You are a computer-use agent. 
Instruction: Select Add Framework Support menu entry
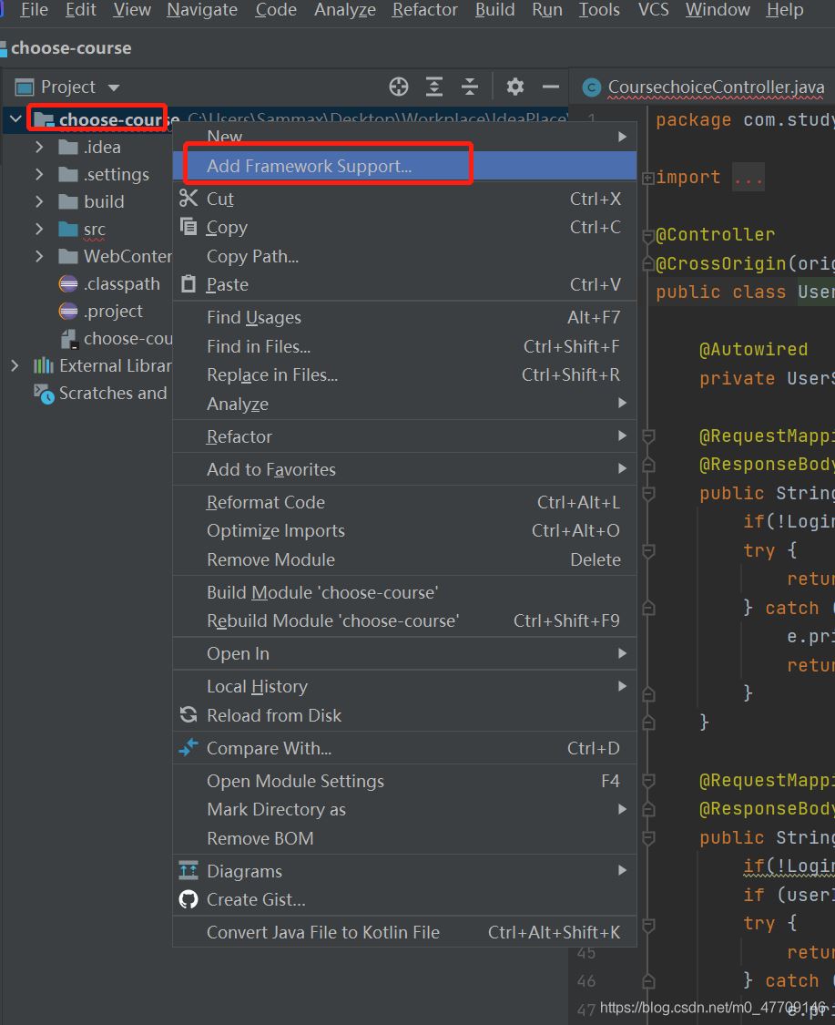[x=309, y=166]
